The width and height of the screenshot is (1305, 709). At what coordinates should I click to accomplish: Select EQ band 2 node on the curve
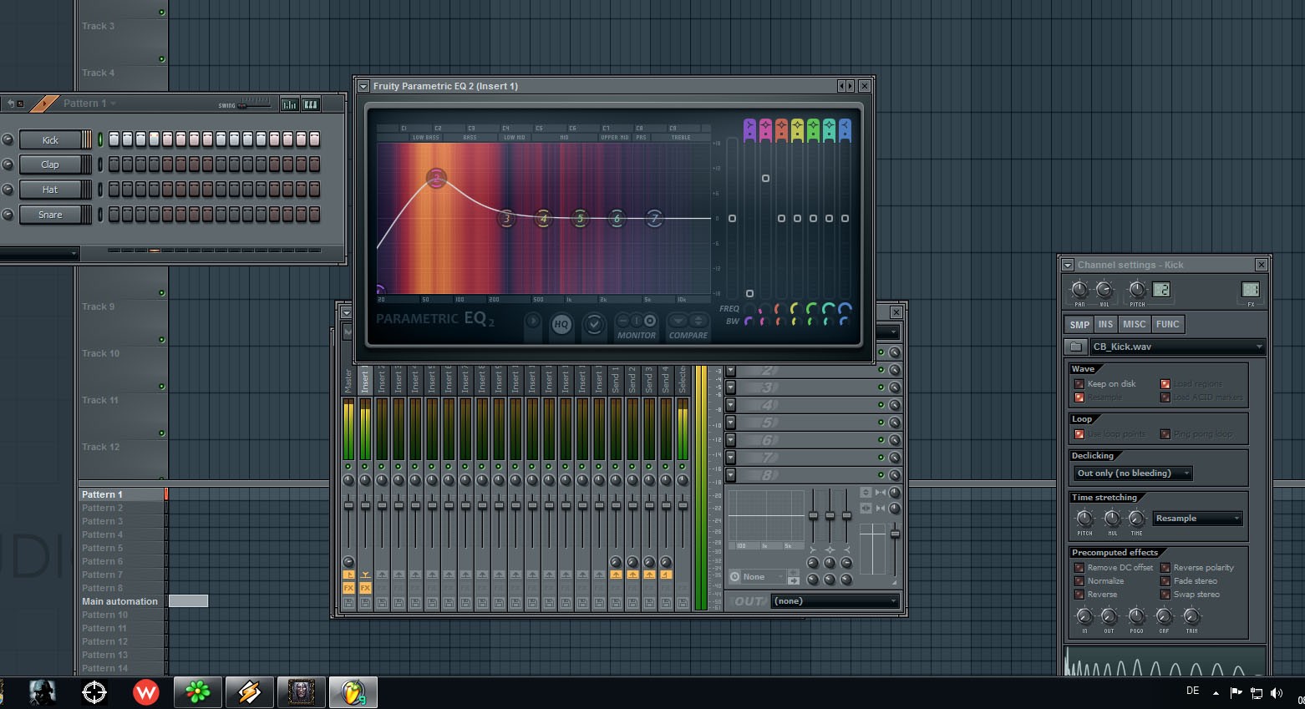pyautogui.click(x=436, y=178)
